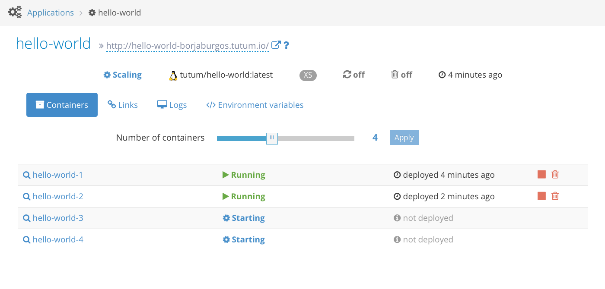This screenshot has width=605, height=289.
Task: Delete hello-world-1 using its trash icon
Action: point(555,174)
